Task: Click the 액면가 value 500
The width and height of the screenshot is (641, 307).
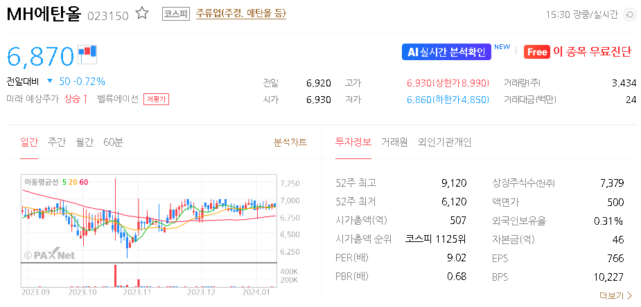Action: tap(615, 202)
